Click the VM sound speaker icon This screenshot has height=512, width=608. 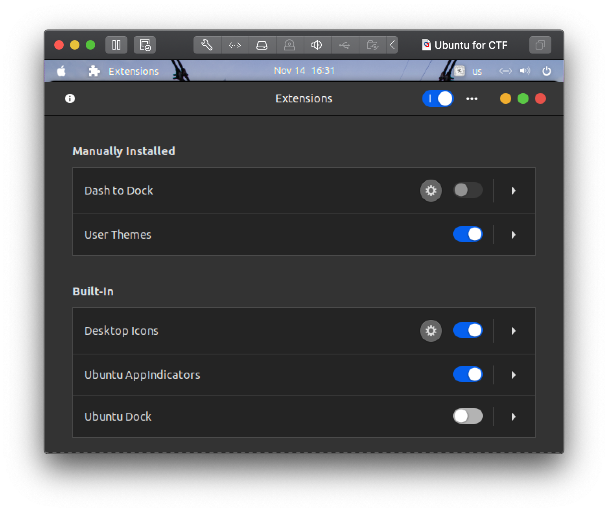pos(317,45)
